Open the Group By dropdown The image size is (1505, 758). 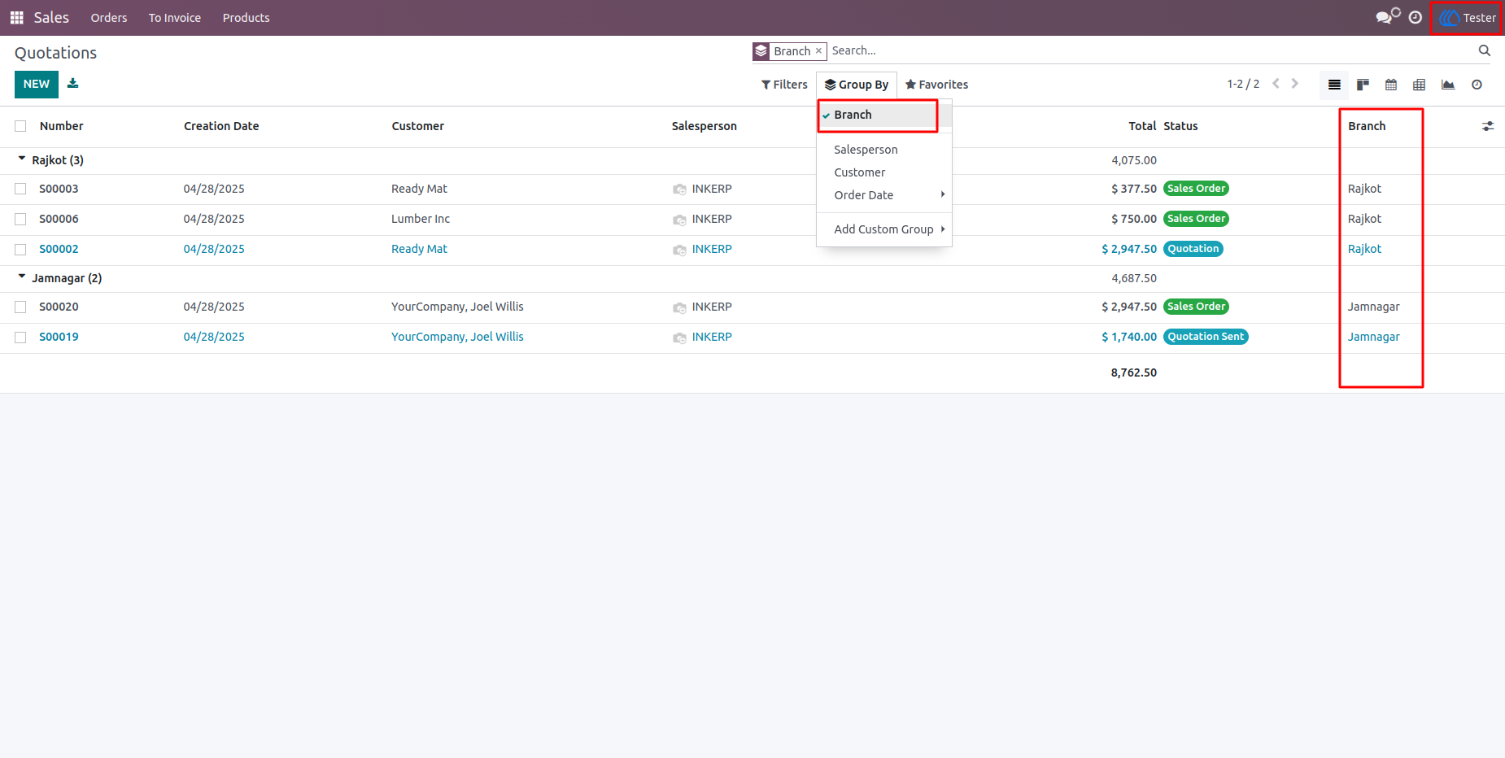coord(857,85)
